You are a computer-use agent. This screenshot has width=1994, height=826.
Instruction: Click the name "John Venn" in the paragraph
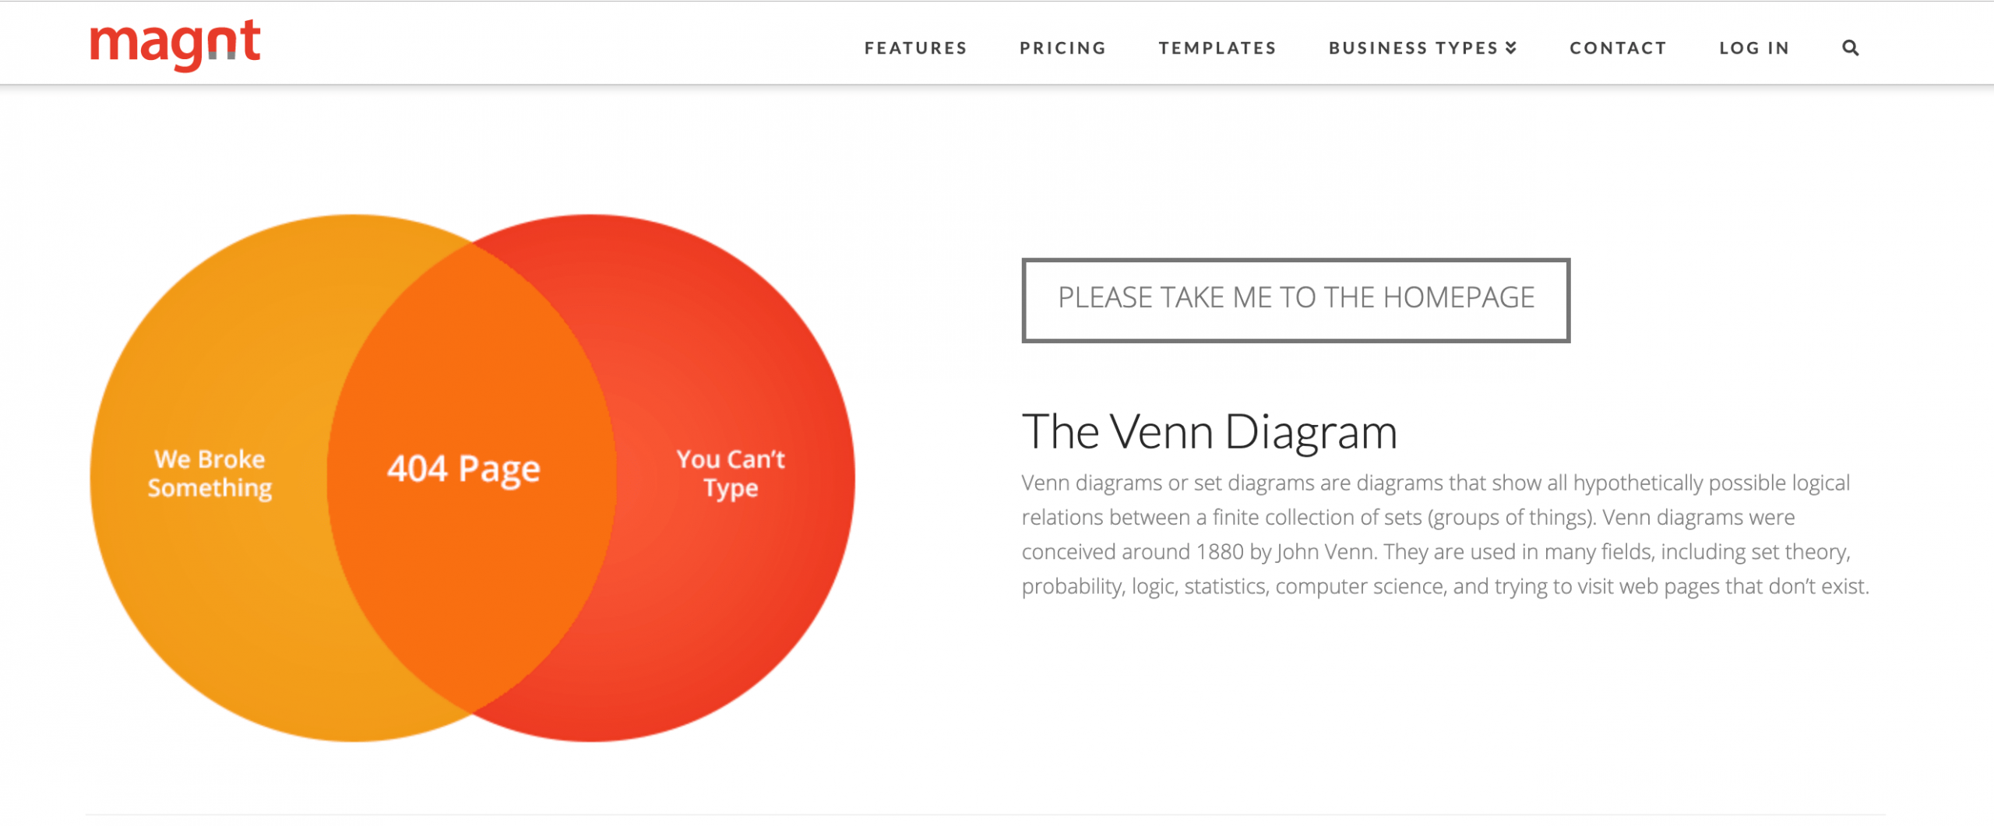1326,552
